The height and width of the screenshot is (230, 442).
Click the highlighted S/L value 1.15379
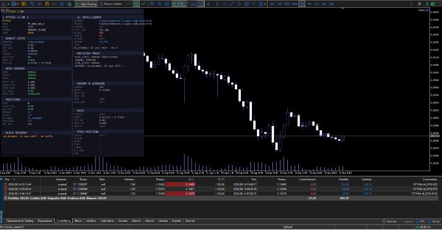pos(180,194)
